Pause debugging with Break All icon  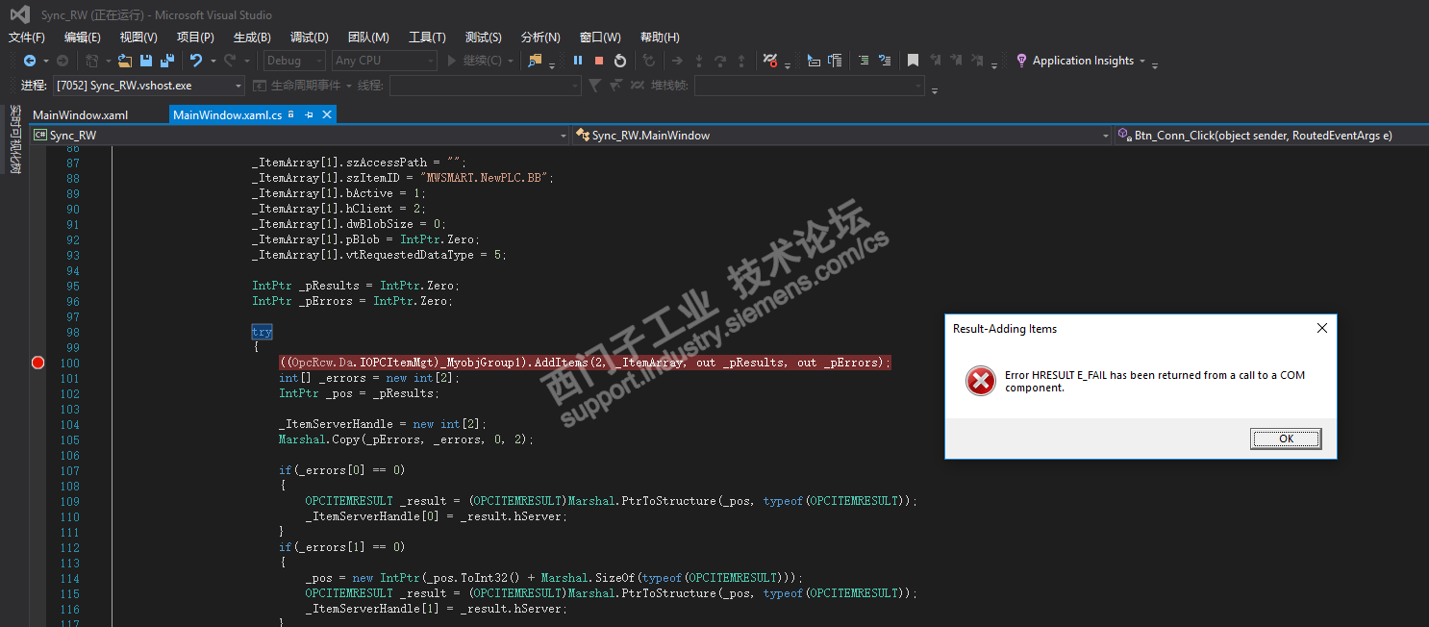point(578,61)
